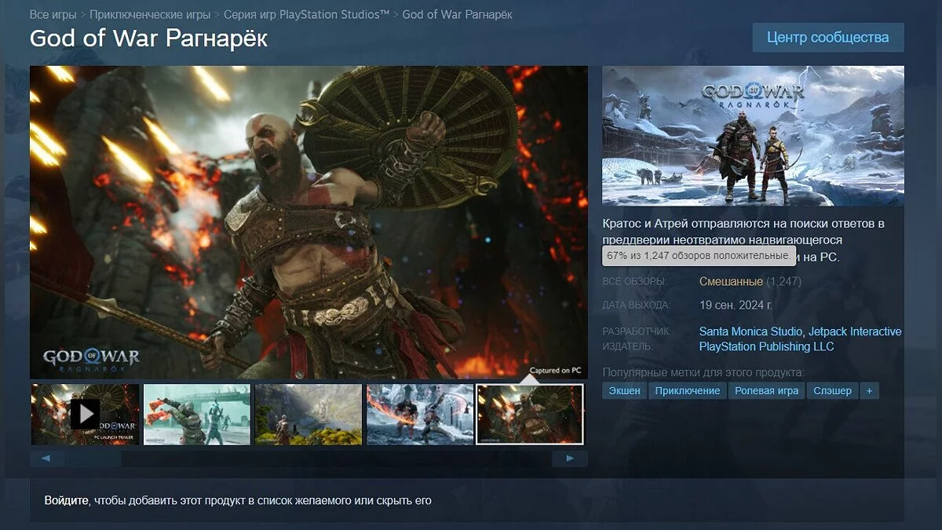Open Santa Monica Studio developer link
Image resolution: width=942 pixels, height=530 pixels.
(x=750, y=331)
